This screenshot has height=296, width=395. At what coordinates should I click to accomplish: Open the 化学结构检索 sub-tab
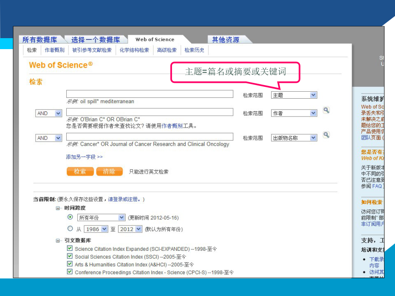(x=134, y=50)
